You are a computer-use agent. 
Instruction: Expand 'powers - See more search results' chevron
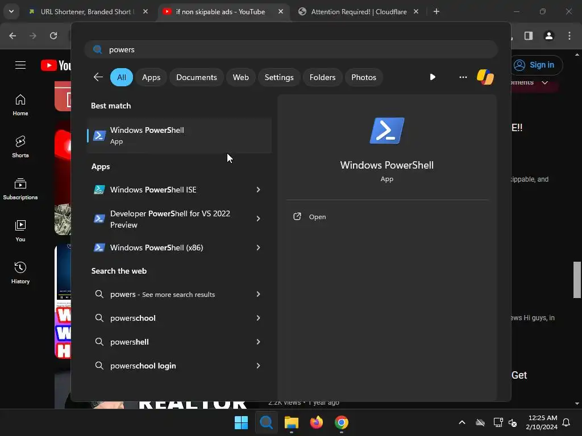point(258,295)
